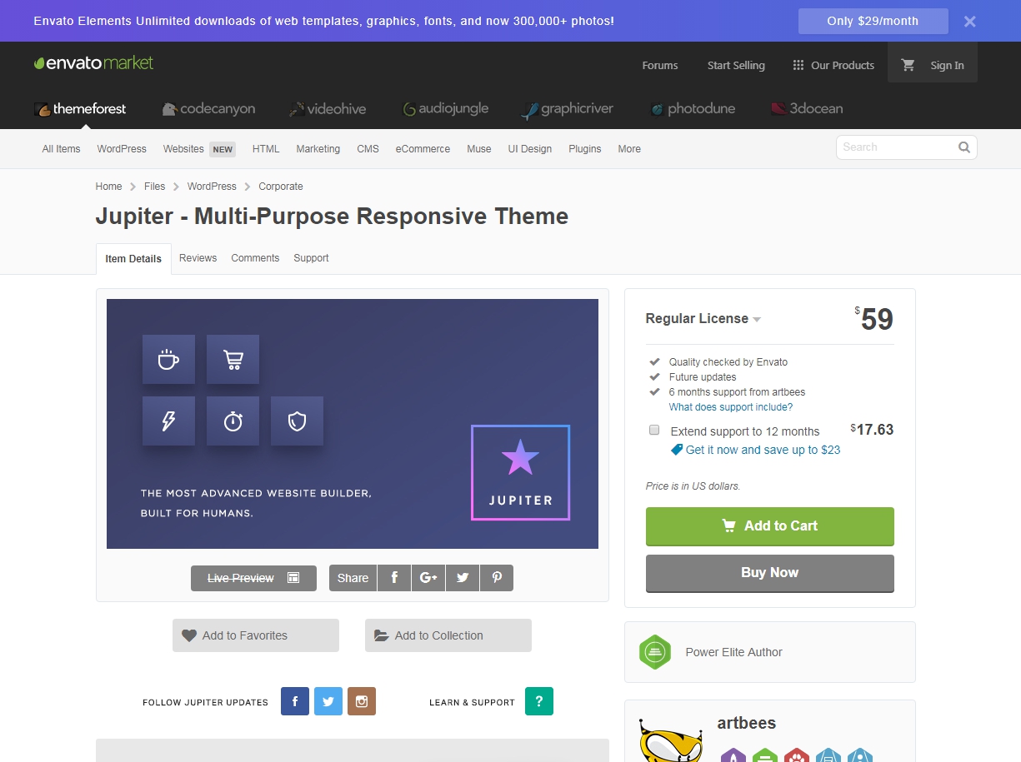Screen dimensions: 1021x762
Task: Click the artbees author avatar
Action: pos(670,740)
